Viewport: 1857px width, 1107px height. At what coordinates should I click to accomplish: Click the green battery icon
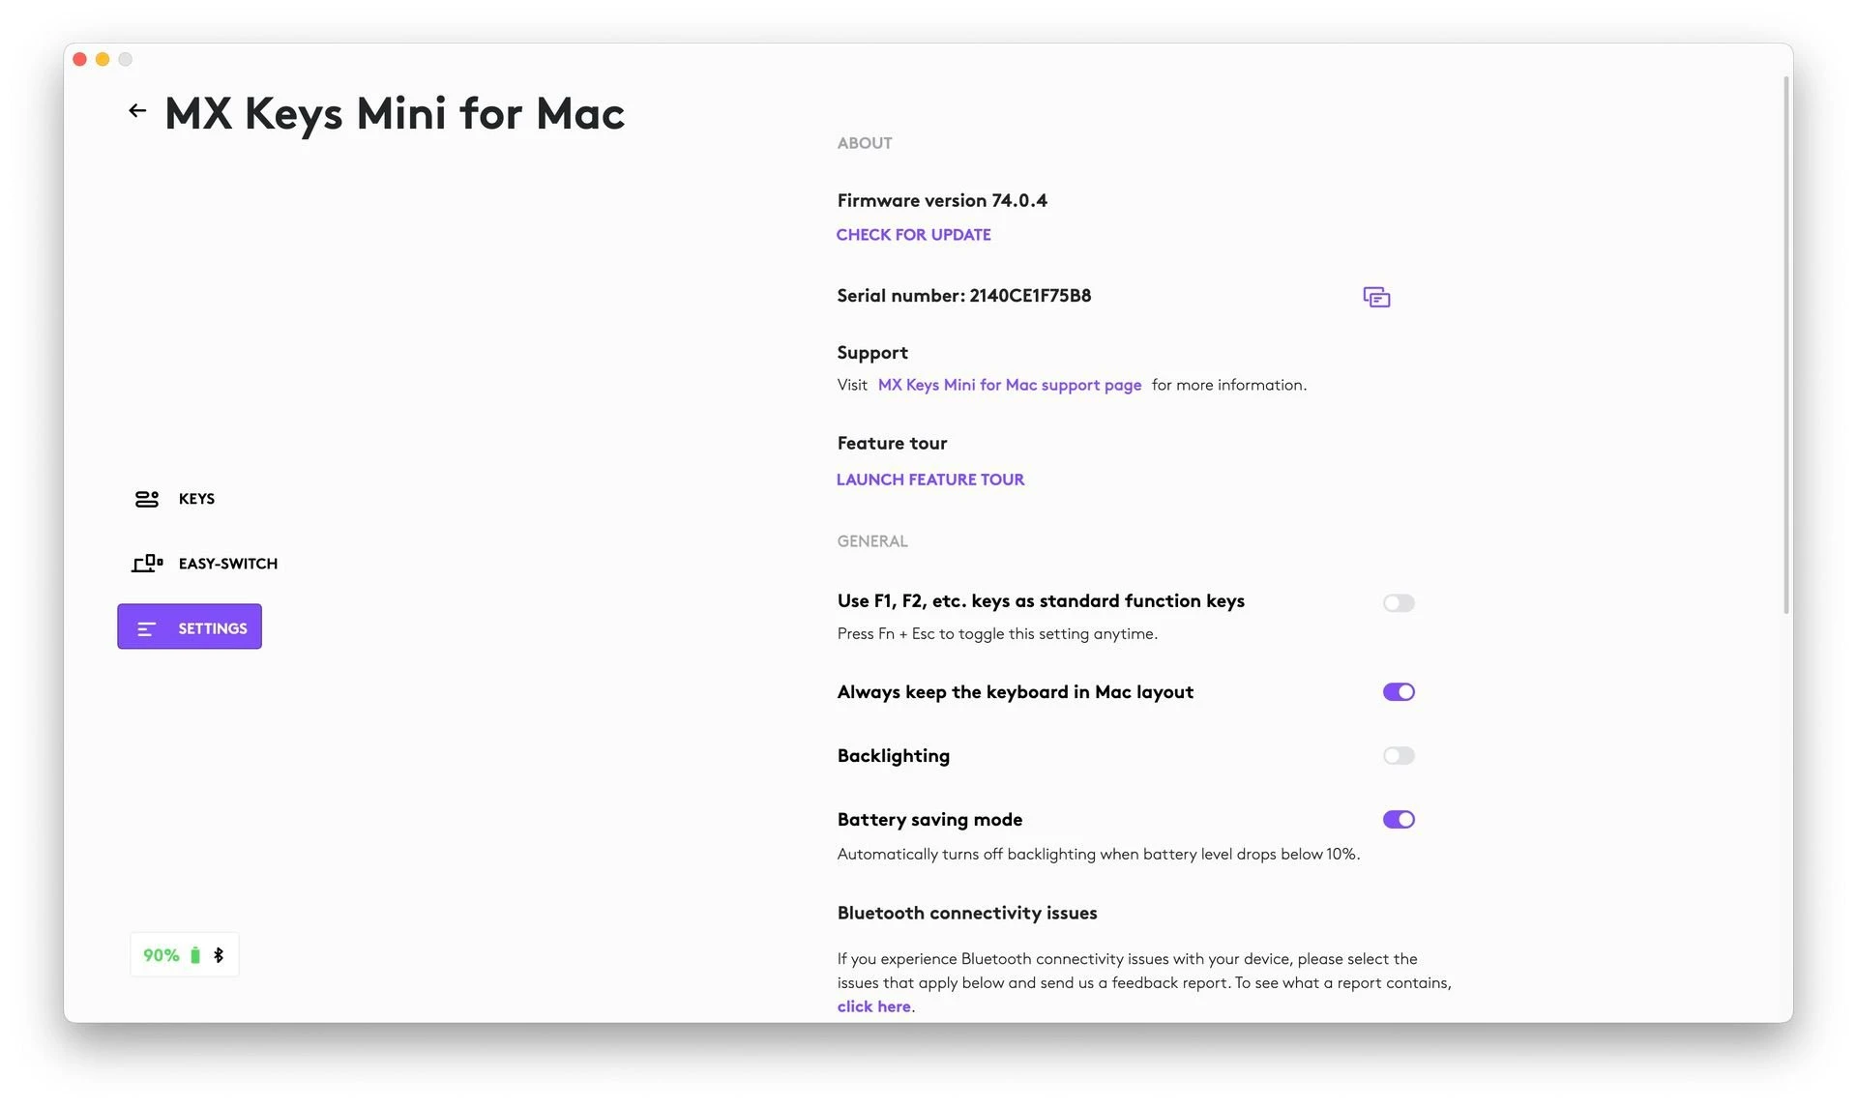click(x=195, y=955)
